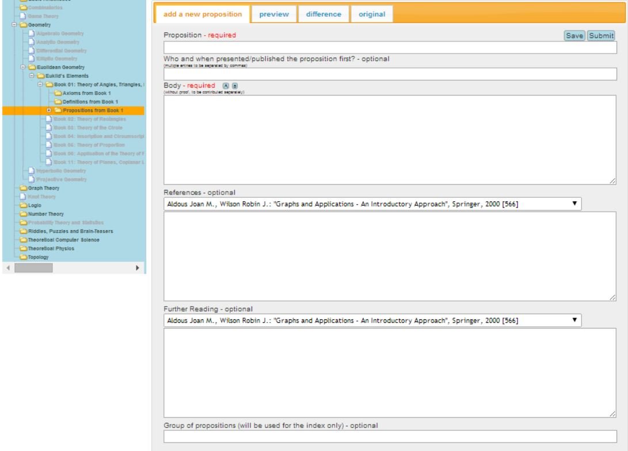Image resolution: width=628 pixels, height=451 pixels.
Task: Click the Topology folder icon
Action: 24,257
